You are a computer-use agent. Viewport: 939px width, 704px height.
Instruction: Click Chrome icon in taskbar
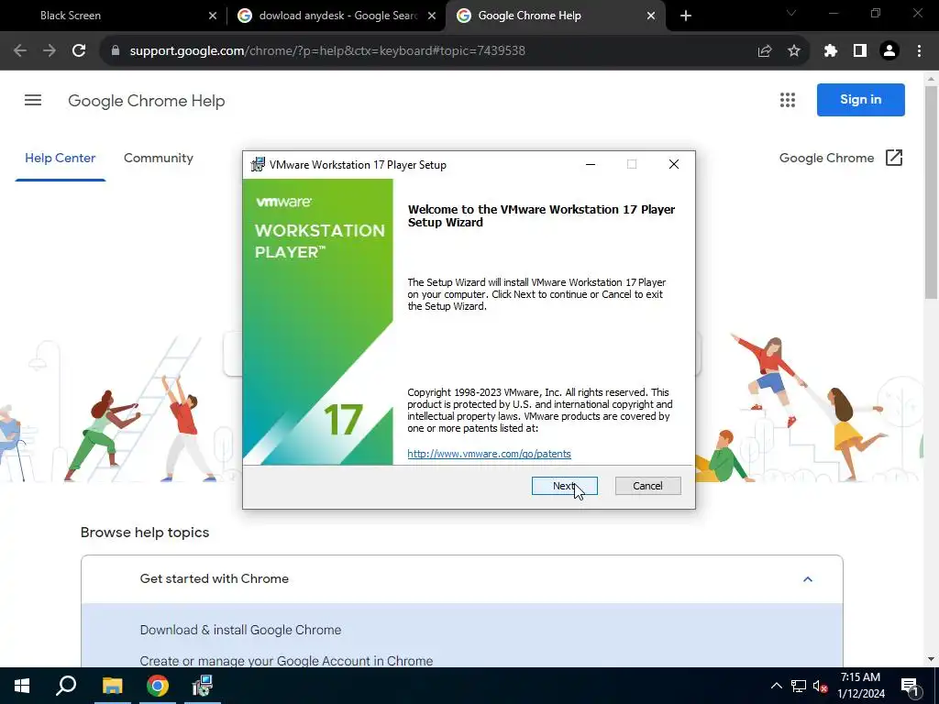pyautogui.click(x=158, y=686)
